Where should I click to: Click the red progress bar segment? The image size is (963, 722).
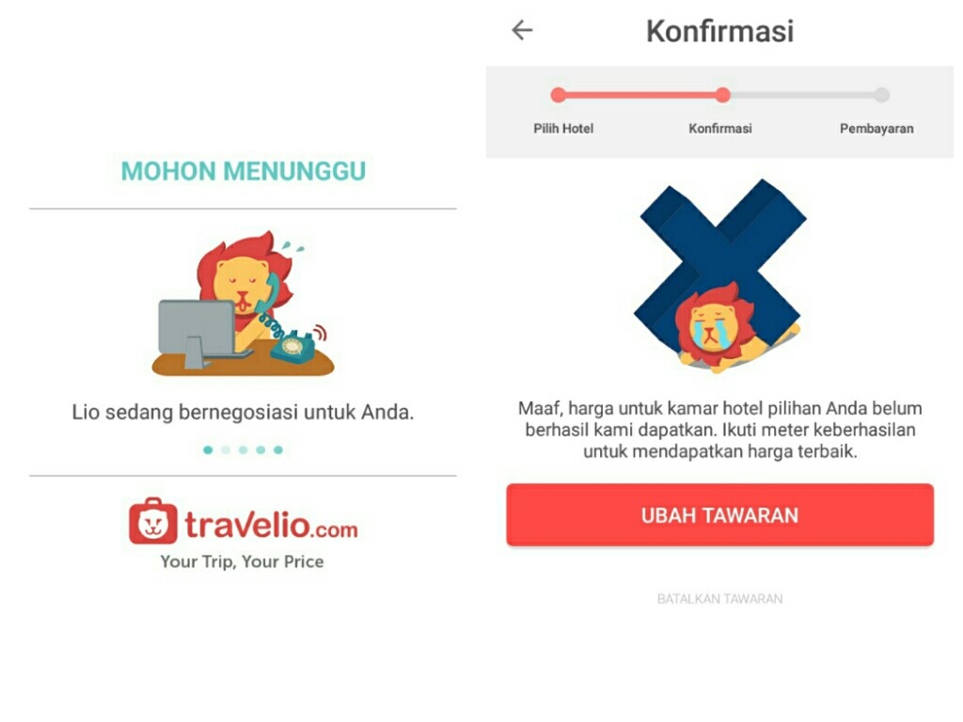[640, 95]
